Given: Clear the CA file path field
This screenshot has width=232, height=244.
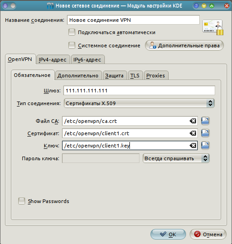Looking at the screenshot, I should click(193, 121).
